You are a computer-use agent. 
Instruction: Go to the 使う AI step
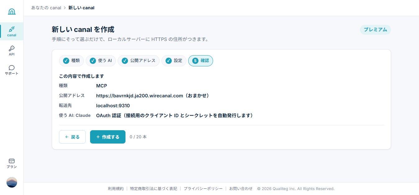[x=101, y=61]
